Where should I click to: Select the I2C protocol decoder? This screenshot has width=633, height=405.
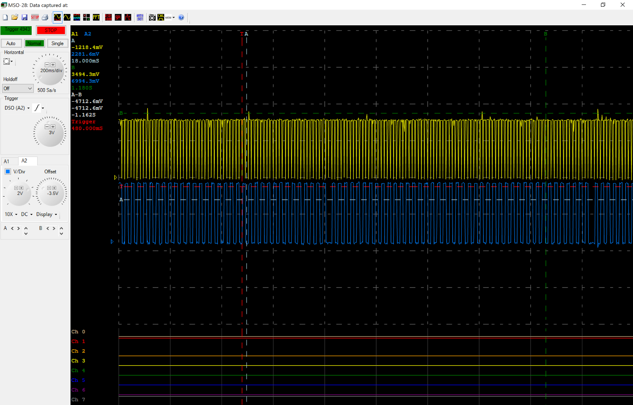click(127, 17)
